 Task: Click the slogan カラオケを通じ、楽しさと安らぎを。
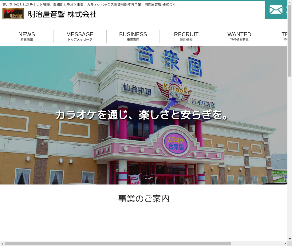coord(142,115)
